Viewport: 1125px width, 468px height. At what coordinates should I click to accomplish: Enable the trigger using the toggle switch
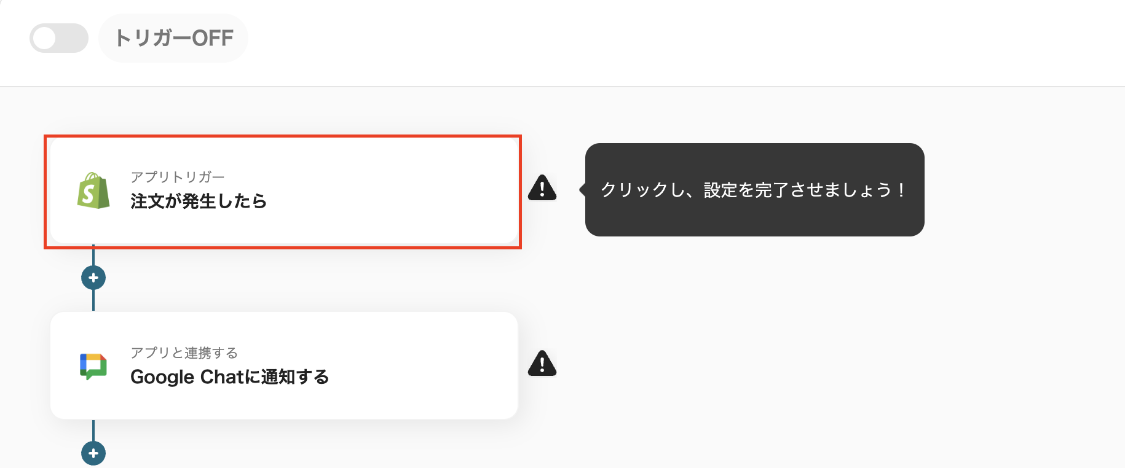[x=58, y=38]
